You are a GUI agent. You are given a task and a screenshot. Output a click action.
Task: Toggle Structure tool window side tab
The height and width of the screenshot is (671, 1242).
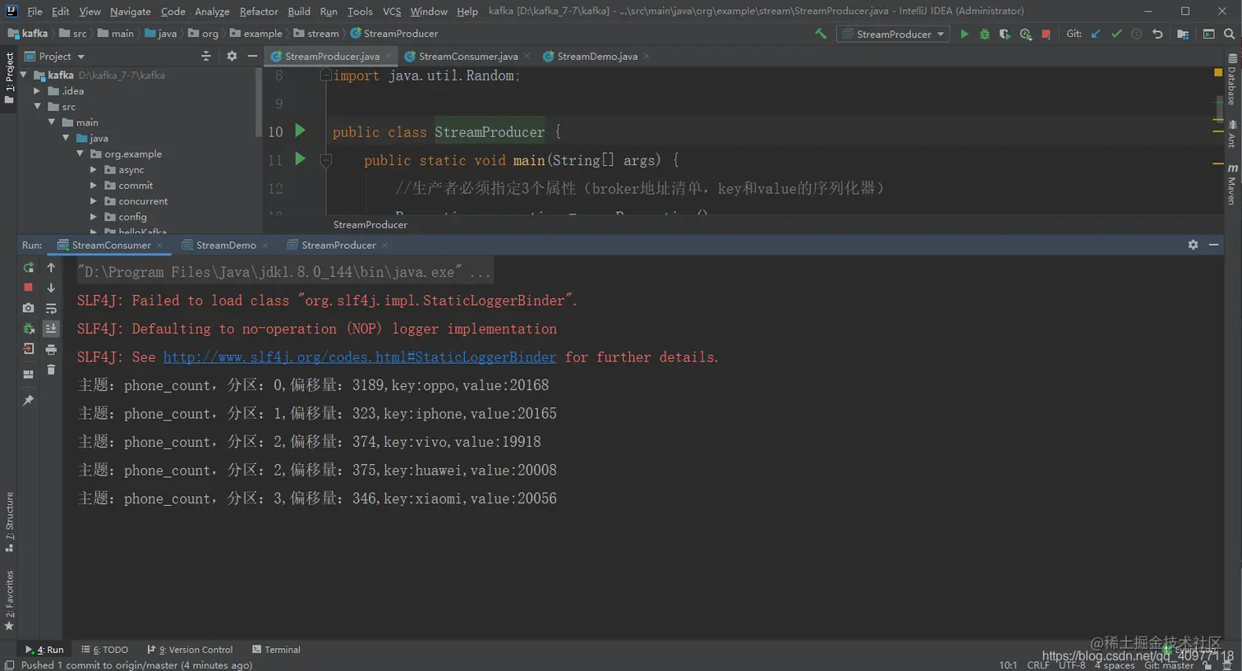click(x=9, y=522)
